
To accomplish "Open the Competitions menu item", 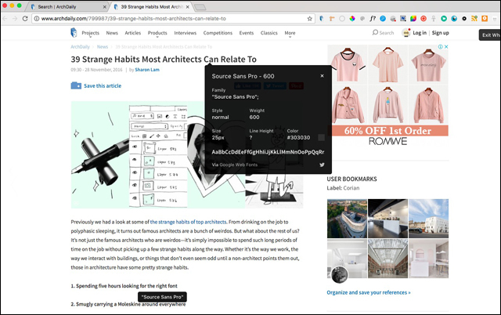I will [x=218, y=33].
